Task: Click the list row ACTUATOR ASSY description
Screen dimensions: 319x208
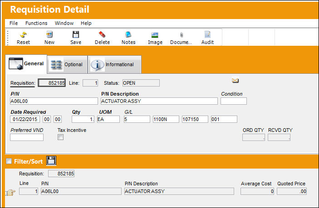Action: [x=179, y=191]
